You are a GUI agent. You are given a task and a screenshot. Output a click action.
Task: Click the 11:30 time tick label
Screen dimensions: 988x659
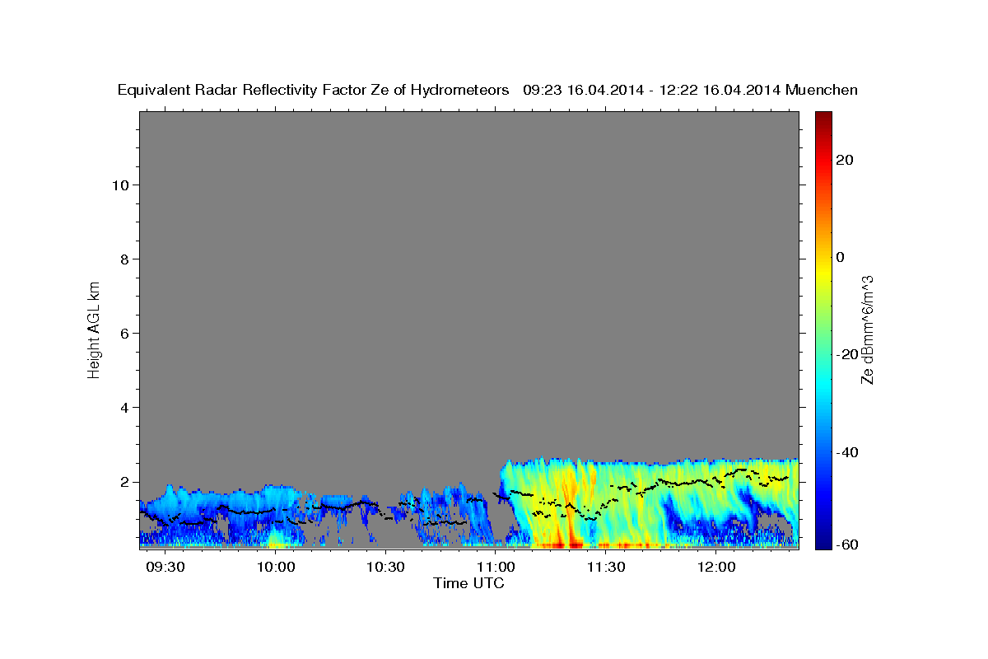click(x=607, y=568)
